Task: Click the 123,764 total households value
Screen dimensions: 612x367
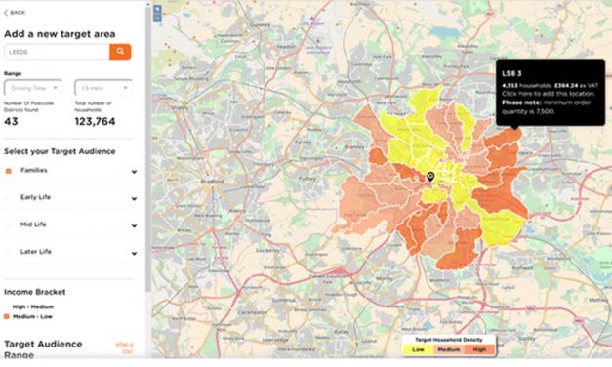Action: 95,121
